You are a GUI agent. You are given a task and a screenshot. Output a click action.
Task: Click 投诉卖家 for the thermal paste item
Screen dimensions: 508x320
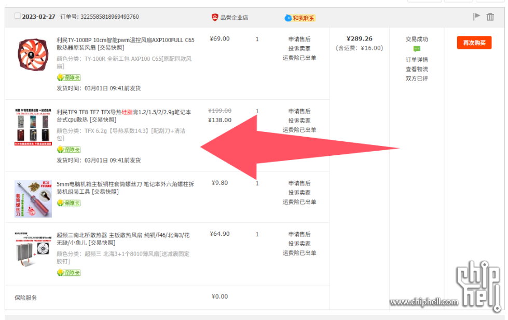click(x=299, y=121)
